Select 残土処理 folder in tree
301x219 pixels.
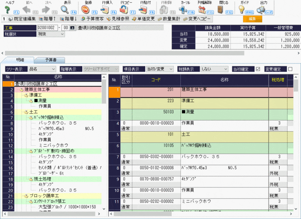(x=42, y=179)
